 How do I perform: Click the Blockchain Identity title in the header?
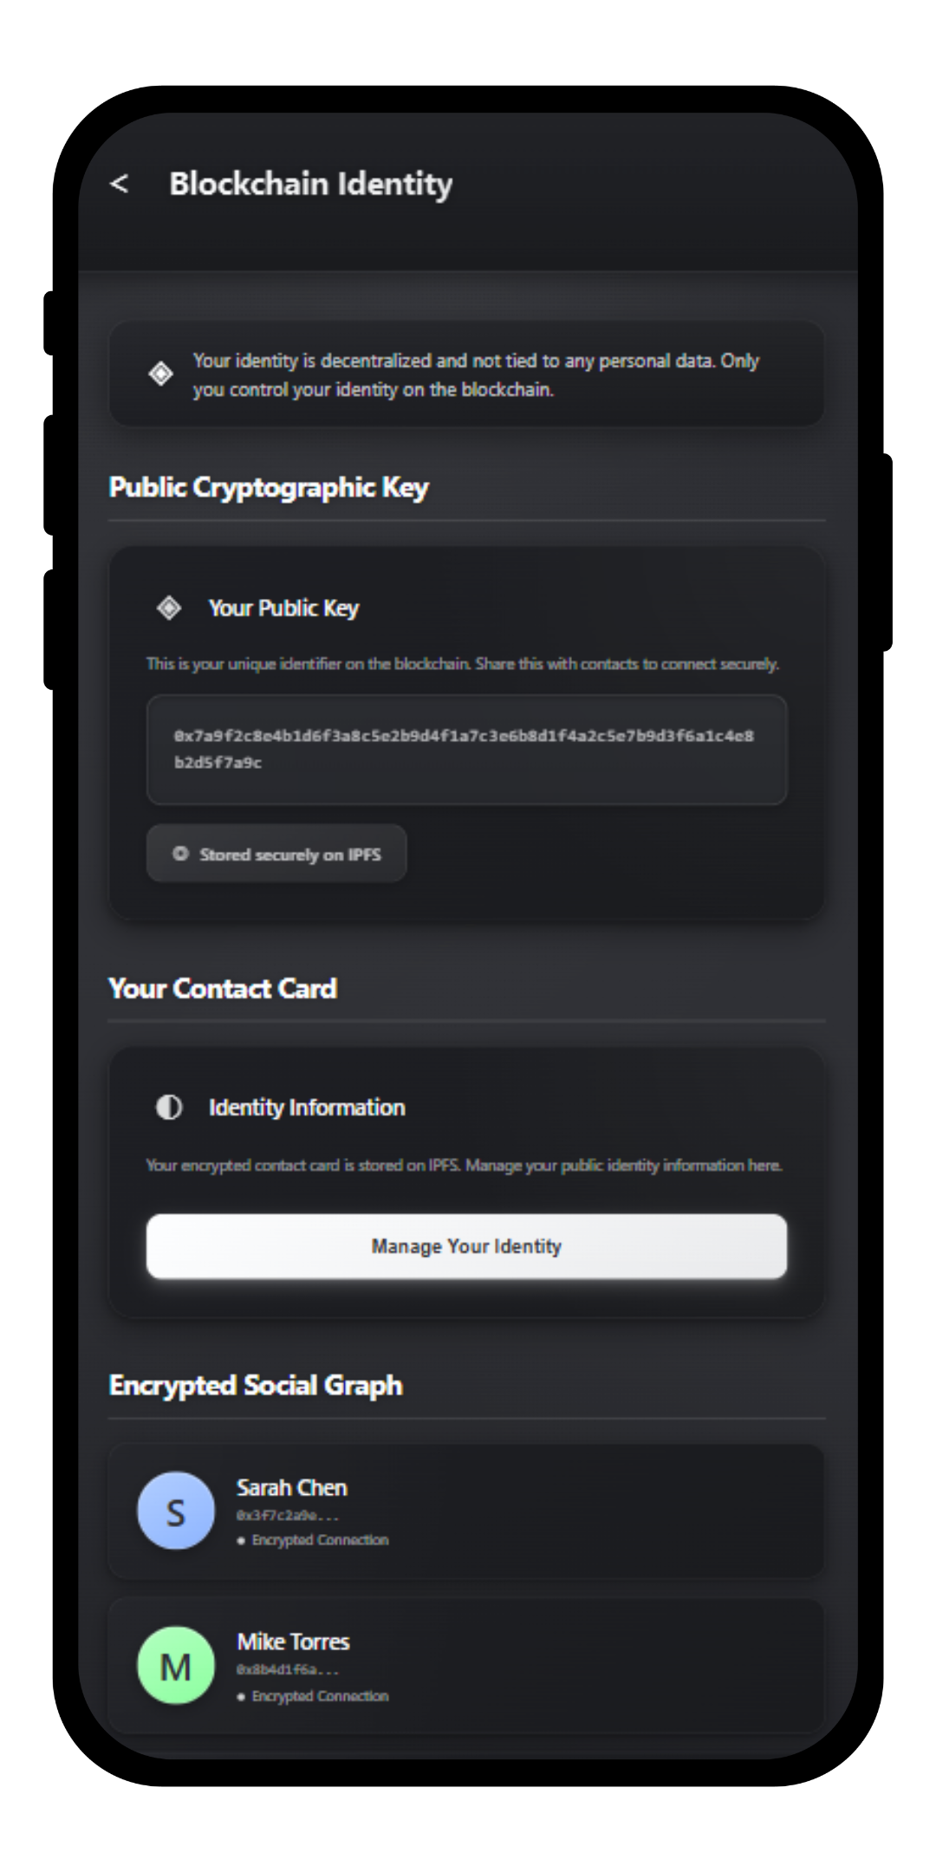pyautogui.click(x=310, y=184)
